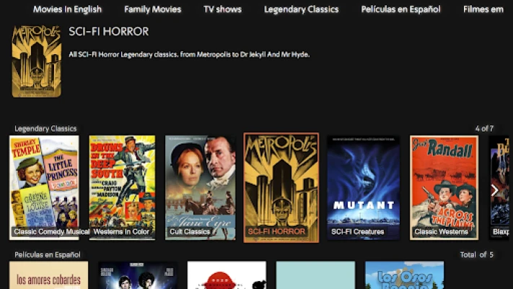Image resolution: width=513 pixels, height=289 pixels.
Task: Select the TV shows tab
Action: [222, 9]
